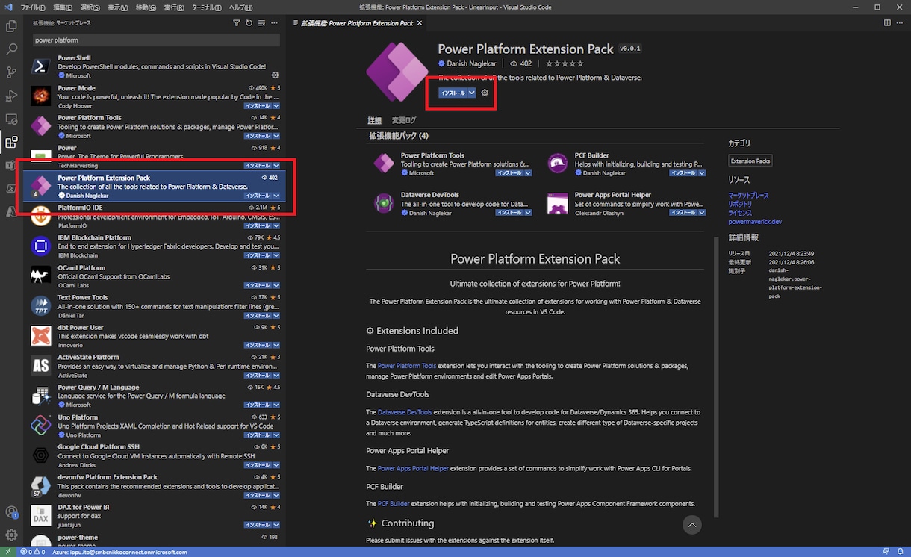Switch to the 変更ログ tab
The width and height of the screenshot is (911, 557).
pyautogui.click(x=404, y=120)
